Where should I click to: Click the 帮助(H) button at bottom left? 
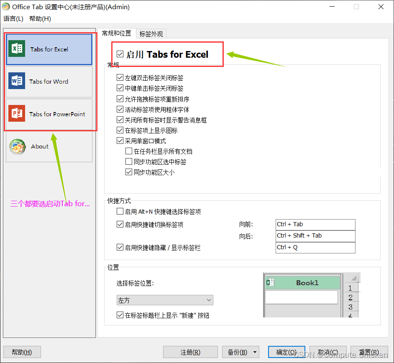(22, 352)
